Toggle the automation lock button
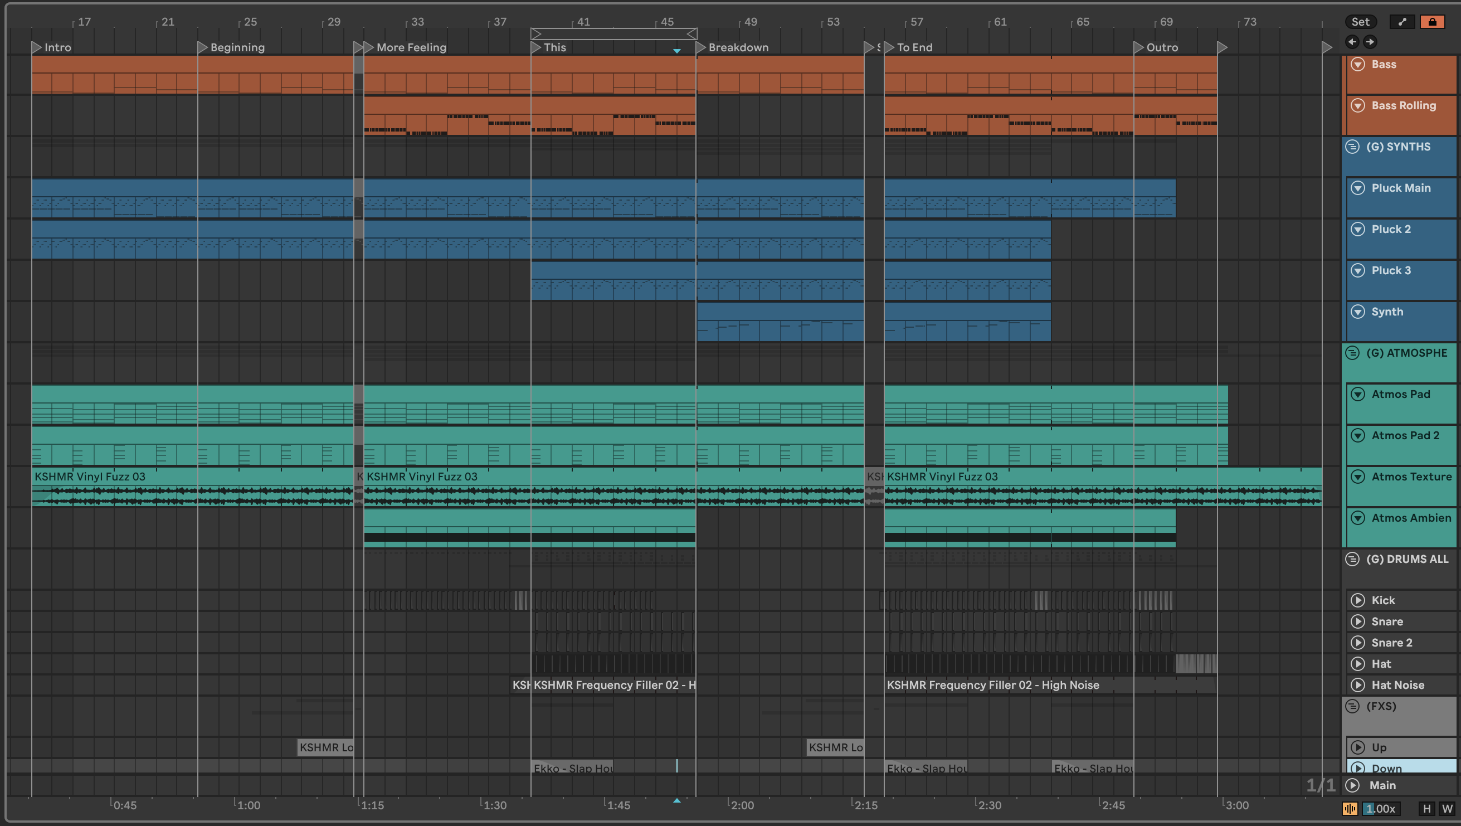The width and height of the screenshot is (1461, 826). point(1432,22)
